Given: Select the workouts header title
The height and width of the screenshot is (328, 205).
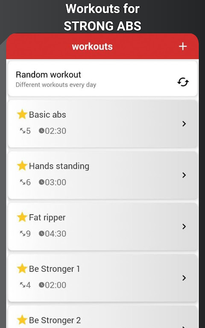Looking at the screenshot, I should click(92, 47).
